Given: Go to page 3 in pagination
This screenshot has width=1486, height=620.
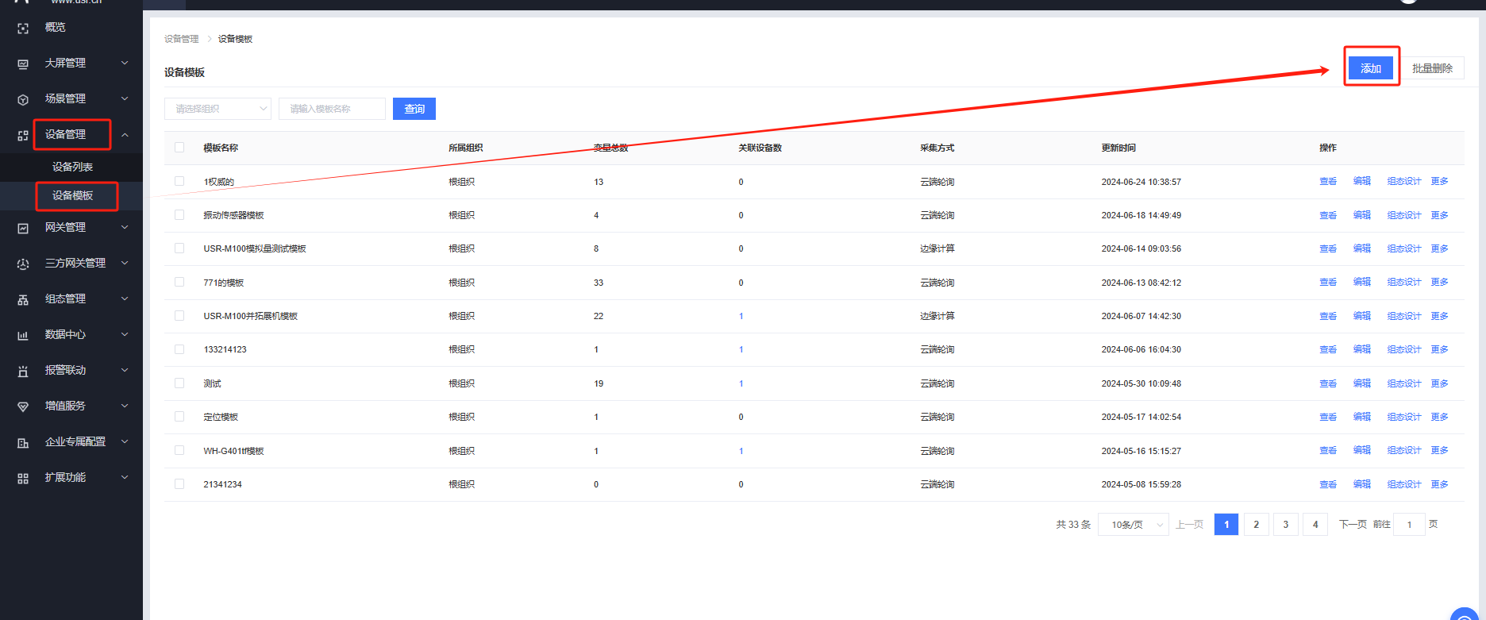Looking at the screenshot, I should (x=1286, y=525).
